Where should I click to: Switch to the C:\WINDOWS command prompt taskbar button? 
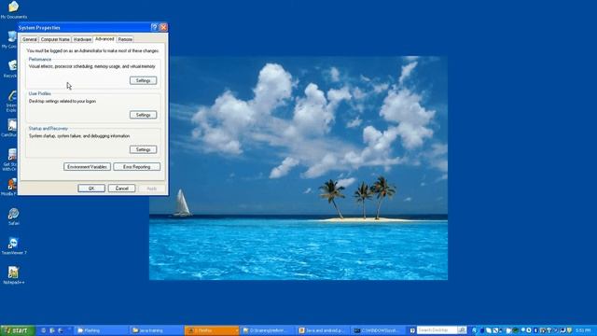coord(379,330)
